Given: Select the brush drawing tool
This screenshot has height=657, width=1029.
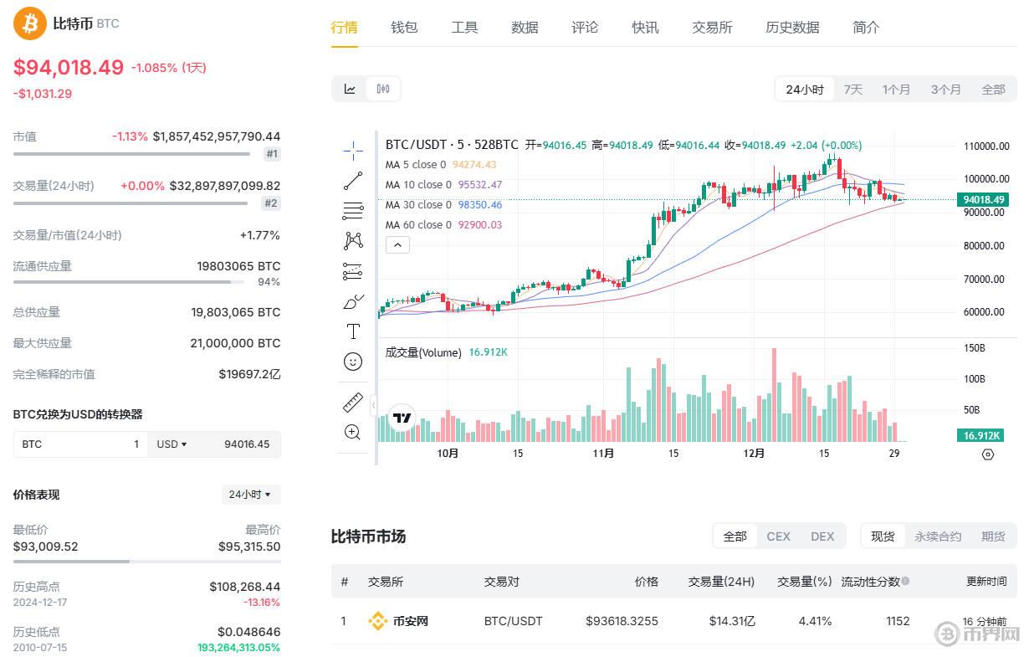Looking at the screenshot, I should [x=352, y=300].
